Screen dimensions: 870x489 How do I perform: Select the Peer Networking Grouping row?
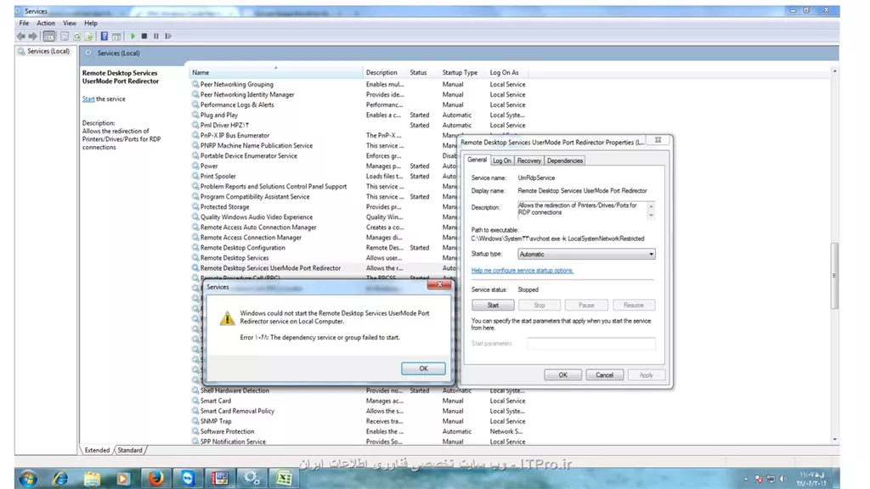360,84
